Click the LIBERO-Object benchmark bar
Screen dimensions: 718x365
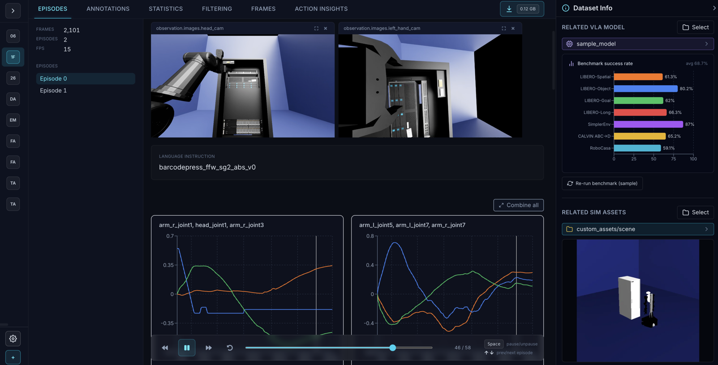(x=645, y=89)
